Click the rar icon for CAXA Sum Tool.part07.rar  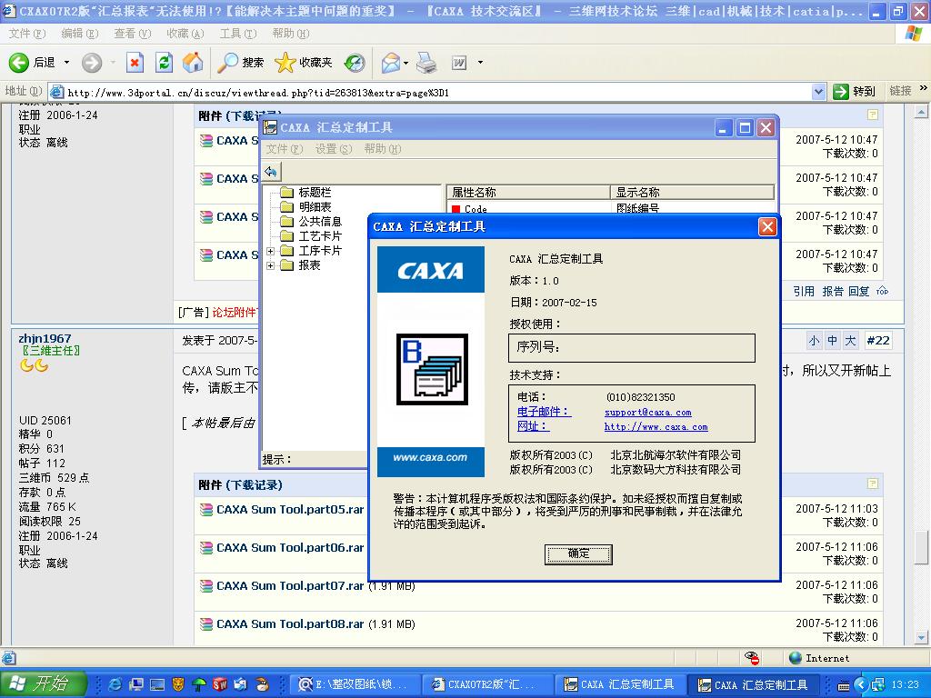click(206, 586)
